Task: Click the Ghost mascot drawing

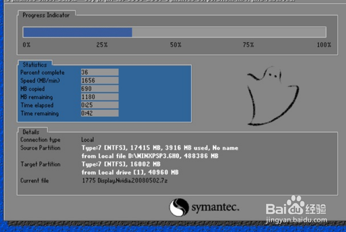Action: tap(273, 96)
